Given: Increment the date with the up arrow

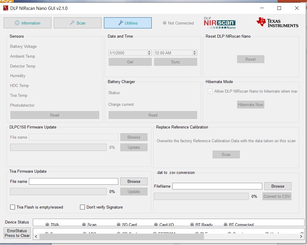Looking at the screenshot, I should pyautogui.click(x=149, y=52).
